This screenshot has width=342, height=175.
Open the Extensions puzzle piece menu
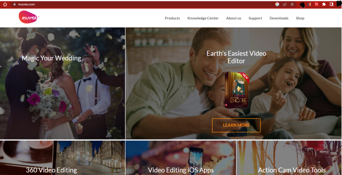tap(324, 4)
